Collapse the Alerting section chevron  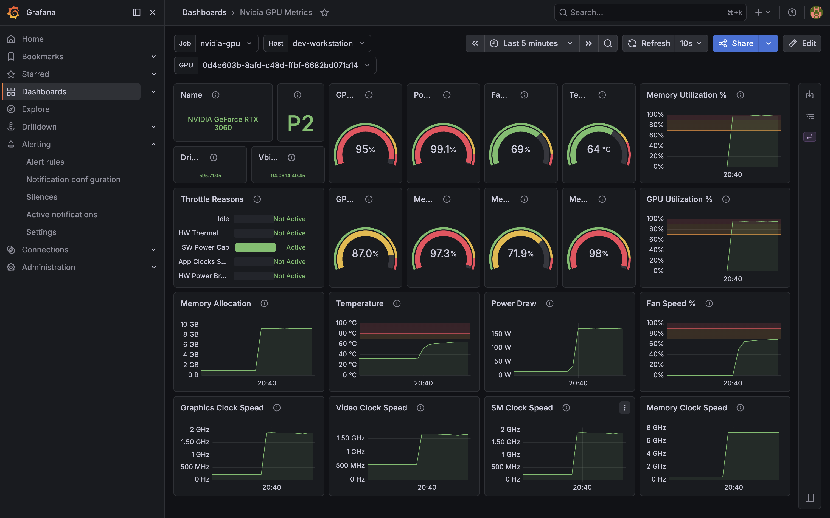(x=154, y=144)
